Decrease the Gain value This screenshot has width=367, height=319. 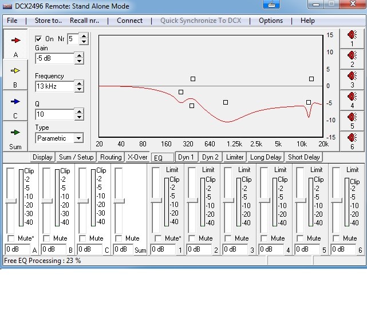80,61
